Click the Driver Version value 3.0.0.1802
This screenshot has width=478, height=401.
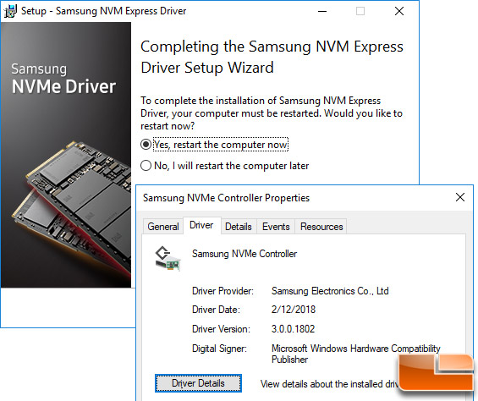pyautogui.click(x=293, y=329)
